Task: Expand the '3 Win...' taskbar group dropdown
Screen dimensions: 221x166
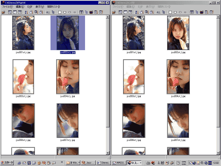Action: (79, 163)
